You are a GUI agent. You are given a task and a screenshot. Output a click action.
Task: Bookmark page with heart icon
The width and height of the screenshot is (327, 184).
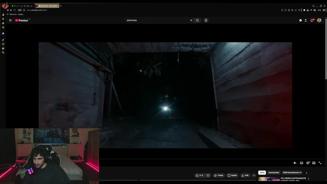[x=299, y=10]
